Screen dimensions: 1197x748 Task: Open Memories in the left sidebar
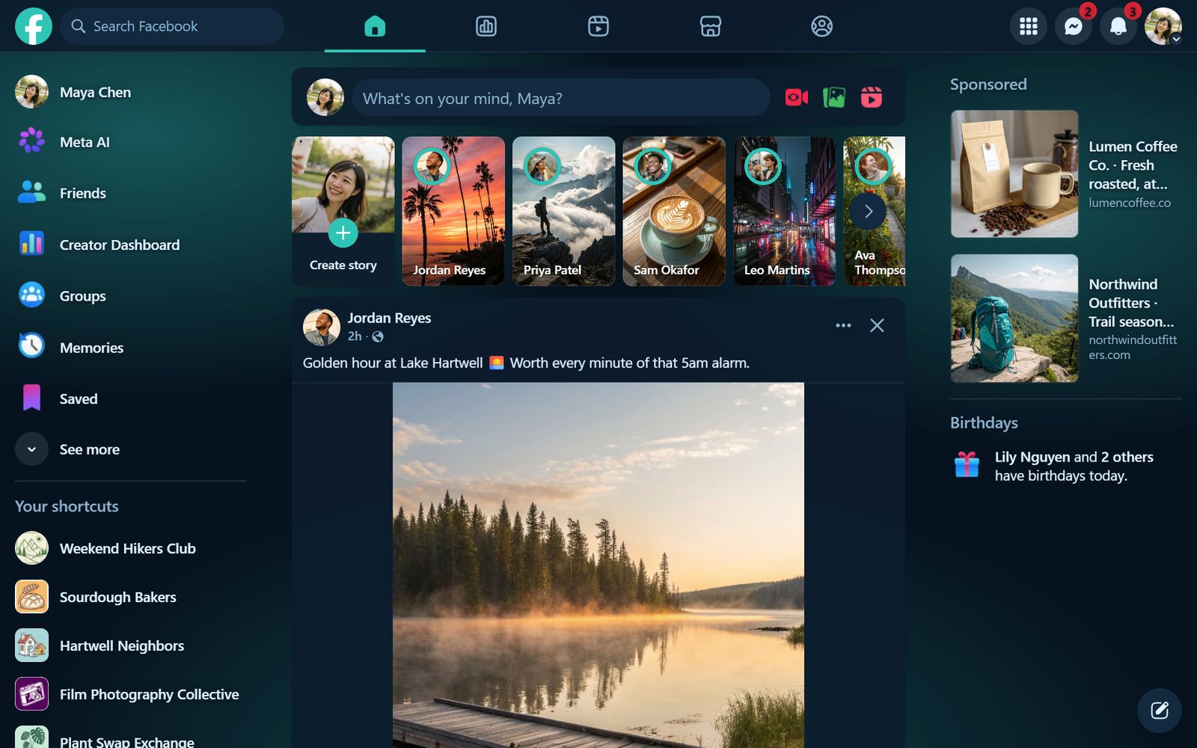131,347
